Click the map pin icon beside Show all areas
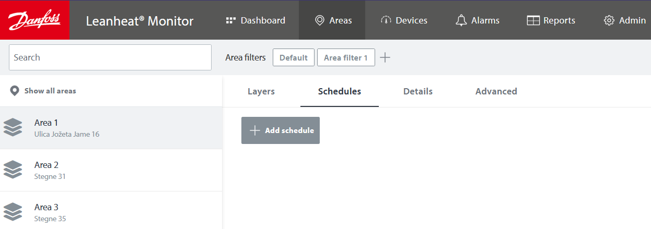 (x=15, y=91)
